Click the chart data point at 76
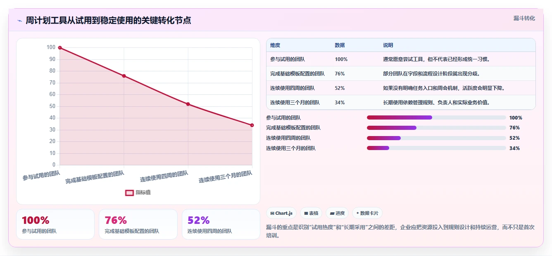The width and height of the screenshot is (552, 256). 124,76
